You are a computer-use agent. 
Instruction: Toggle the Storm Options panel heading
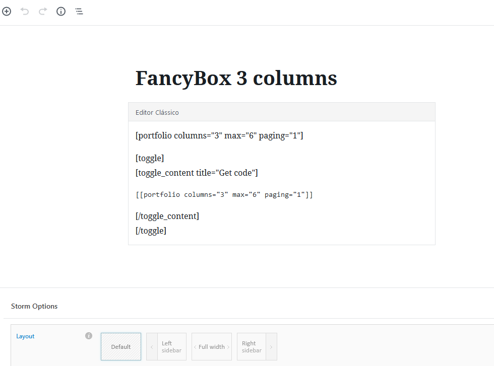(x=34, y=306)
